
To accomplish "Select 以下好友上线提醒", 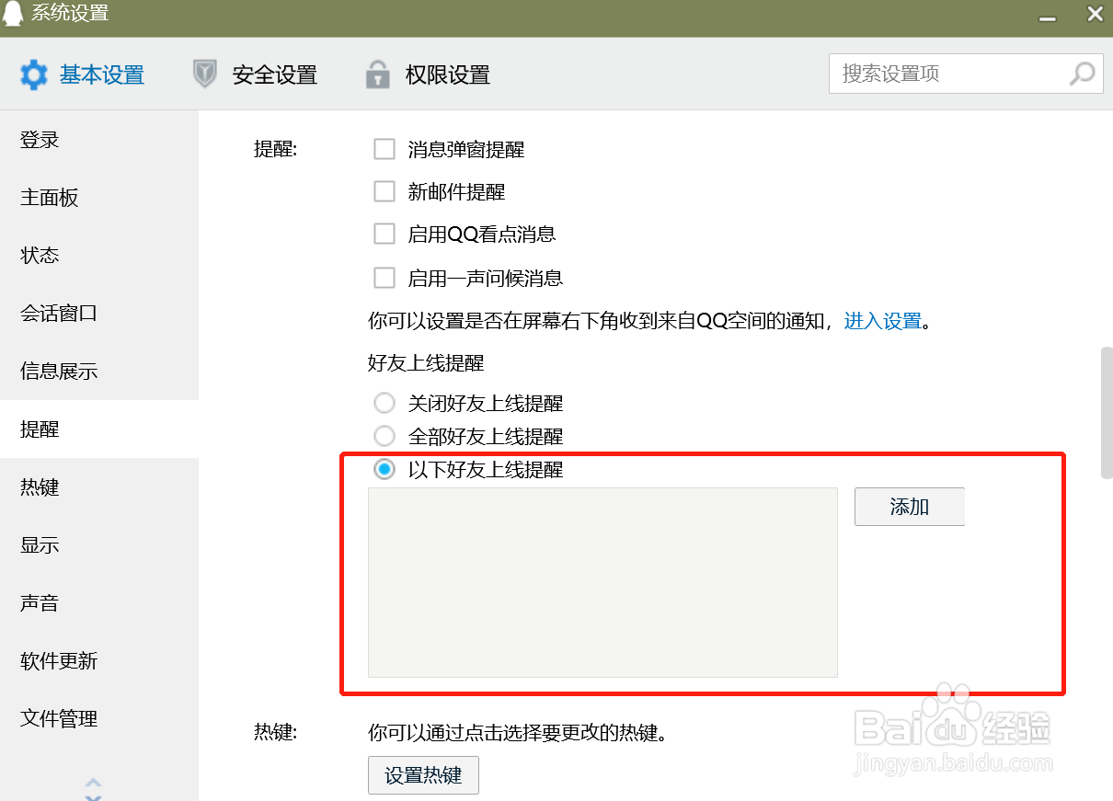I will [384, 470].
